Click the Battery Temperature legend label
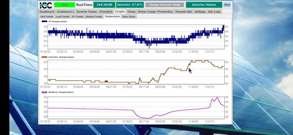 click(61, 92)
